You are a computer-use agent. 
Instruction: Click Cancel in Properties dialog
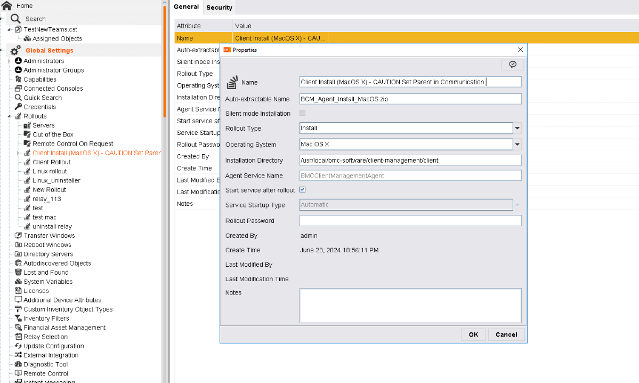pos(506,334)
